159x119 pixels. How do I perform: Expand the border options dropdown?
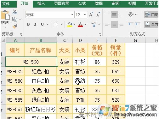tap(61, 24)
